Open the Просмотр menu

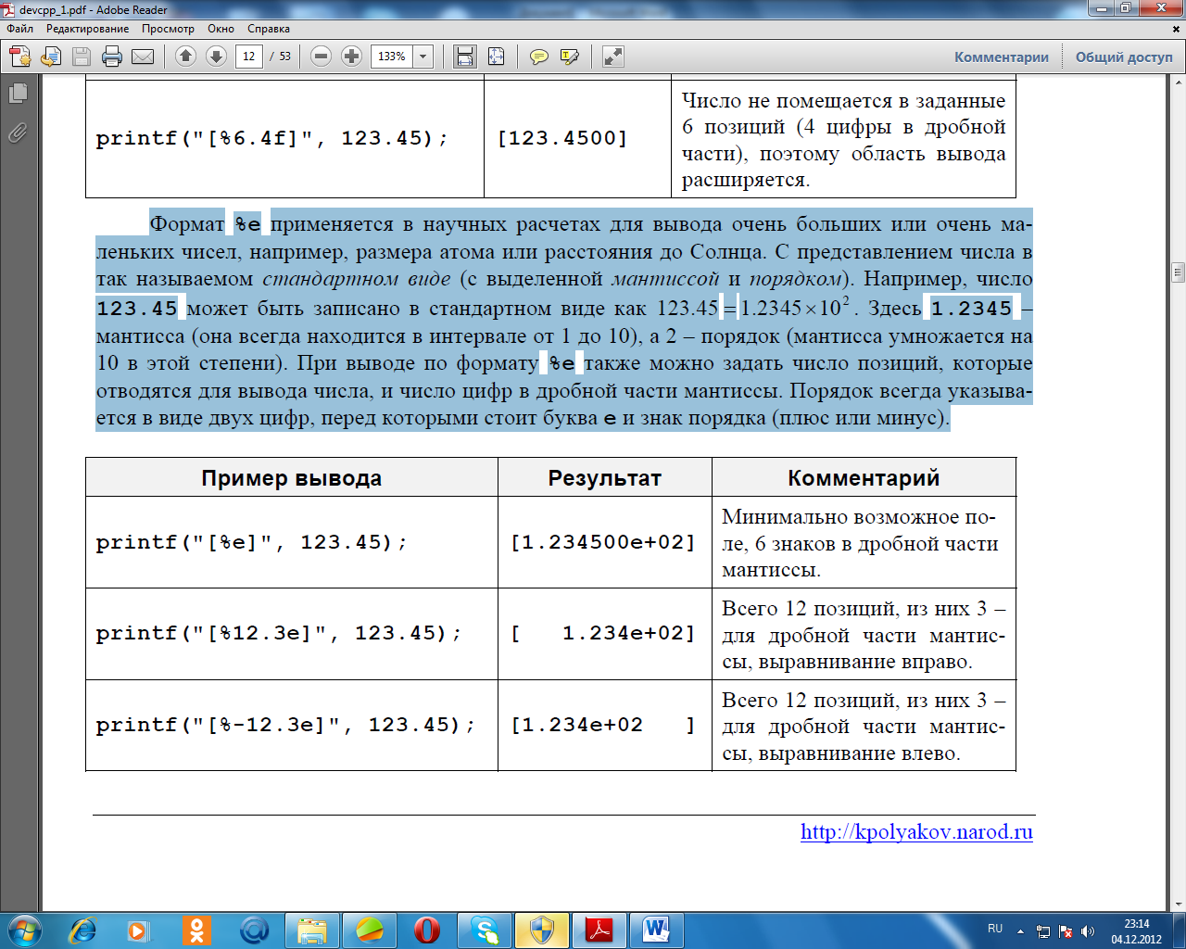click(168, 29)
